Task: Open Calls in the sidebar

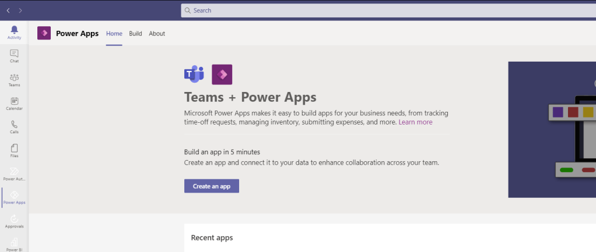Action: (x=14, y=127)
